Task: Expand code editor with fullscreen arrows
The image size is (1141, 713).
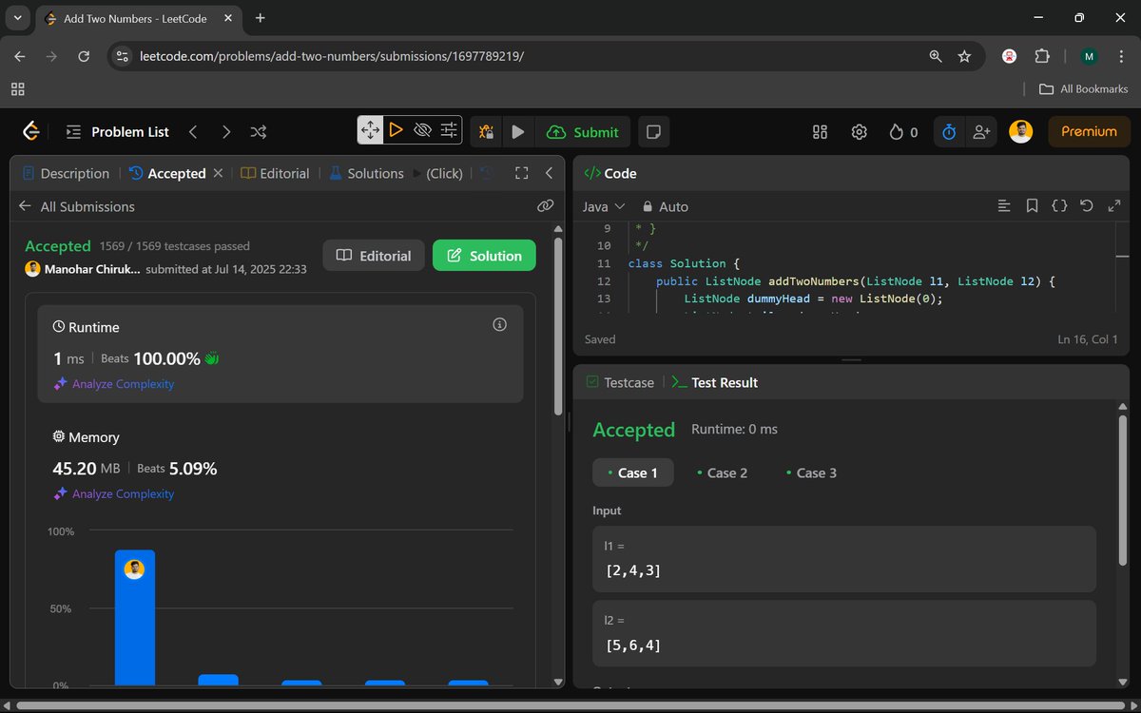Action: pyautogui.click(x=1114, y=205)
